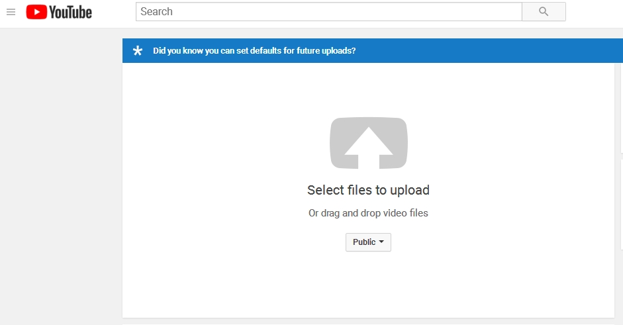Open the set defaults for uploads tip
The height and width of the screenshot is (325, 623).
(x=254, y=51)
